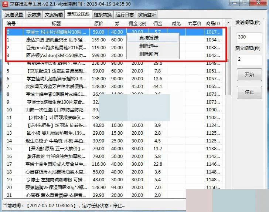Select row 学立佳幼儿智能音乐摇铃
The width and height of the screenshot is (269, 212).
[114, 79]
